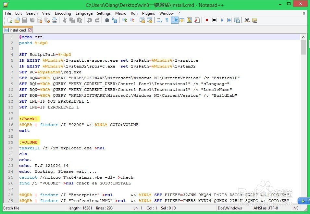Open the User Defined Language icon
The width and height of the screenshot is (310, 214).
[182, 20]
